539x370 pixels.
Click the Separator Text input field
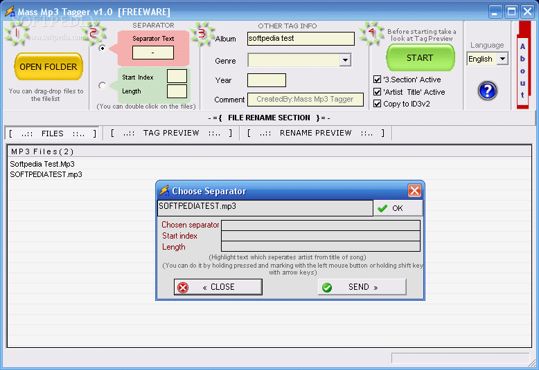[153, 53]
